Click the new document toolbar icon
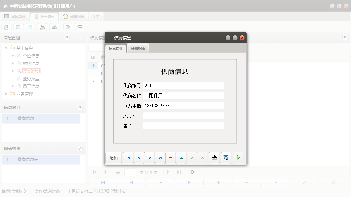The height and width of the screenshot is (197, 351). 30,27
